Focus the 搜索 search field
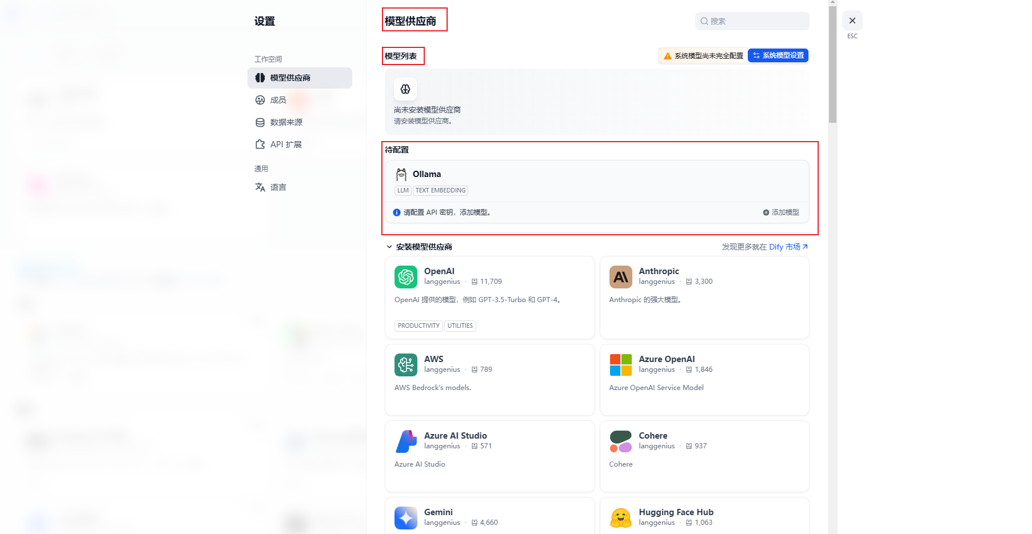 pyautogui.click(x=752, y=21)
